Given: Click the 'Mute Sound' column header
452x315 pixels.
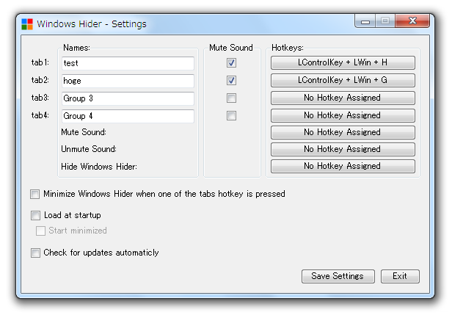Looking at the screenshot, I should (x=231, y=48).
